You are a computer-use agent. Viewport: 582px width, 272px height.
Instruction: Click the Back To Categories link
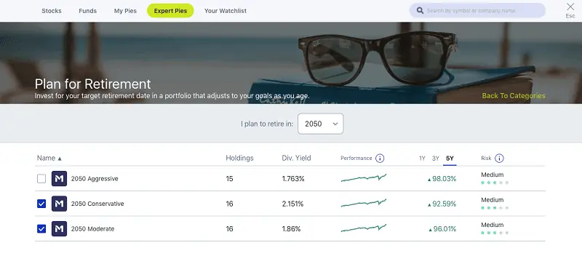[514, 96]
